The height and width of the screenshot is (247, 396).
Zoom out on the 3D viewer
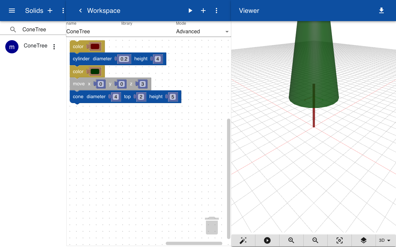[315, 240]
